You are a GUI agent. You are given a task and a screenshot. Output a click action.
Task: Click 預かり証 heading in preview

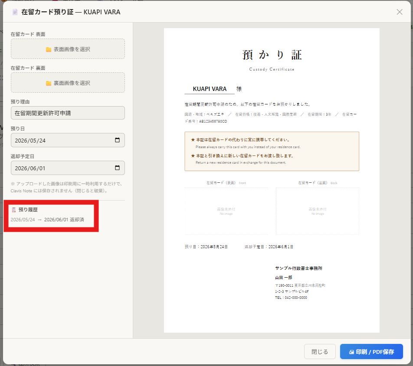pos(272,55)
